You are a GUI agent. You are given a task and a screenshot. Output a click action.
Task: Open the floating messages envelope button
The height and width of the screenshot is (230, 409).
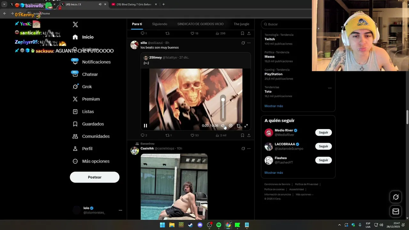(x=396, y=211)
